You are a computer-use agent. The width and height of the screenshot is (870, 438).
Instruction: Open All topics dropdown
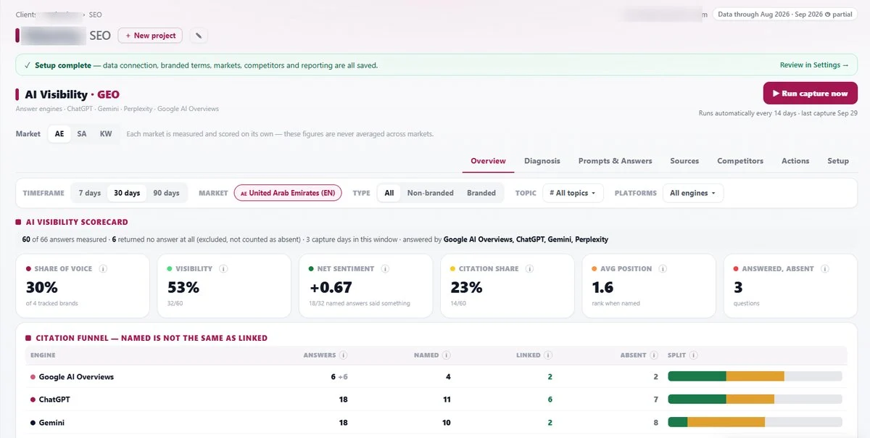[x=573, y=193]
